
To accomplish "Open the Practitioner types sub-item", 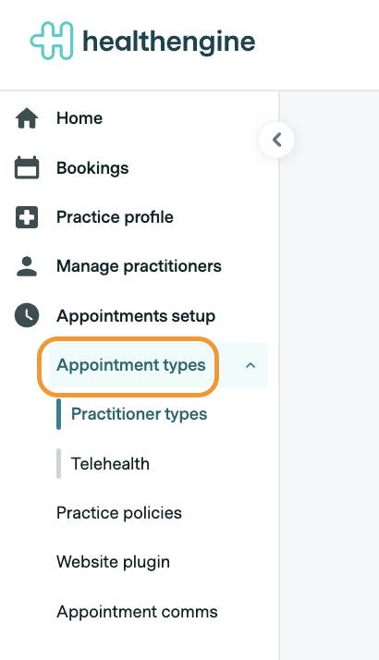I will click(x=139, y=415).
